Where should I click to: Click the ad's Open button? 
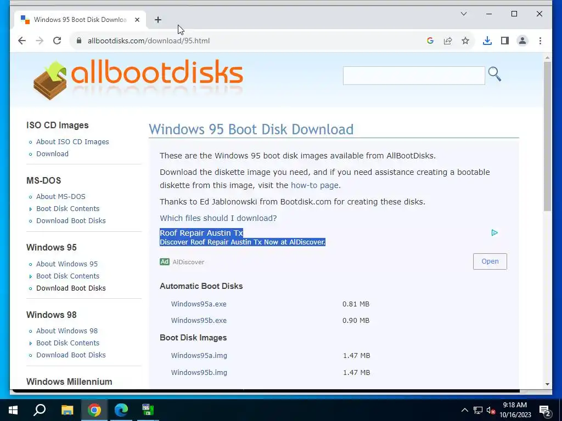(490, 261)
